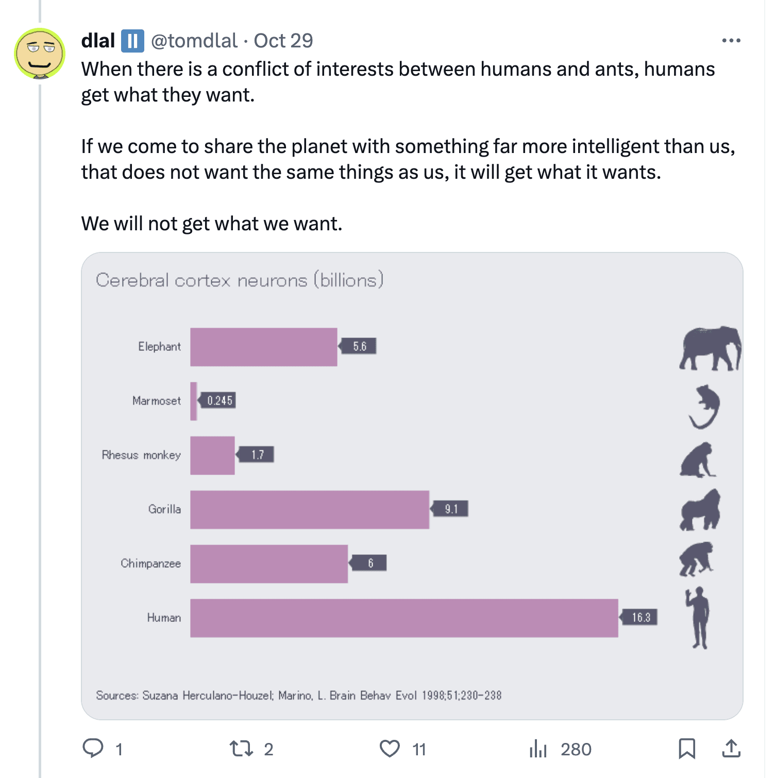Click the like count 11
Screen dimensions: 775x778
(x=419, y=749)
